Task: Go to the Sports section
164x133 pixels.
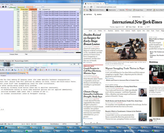Action: (x=139, y=31)
